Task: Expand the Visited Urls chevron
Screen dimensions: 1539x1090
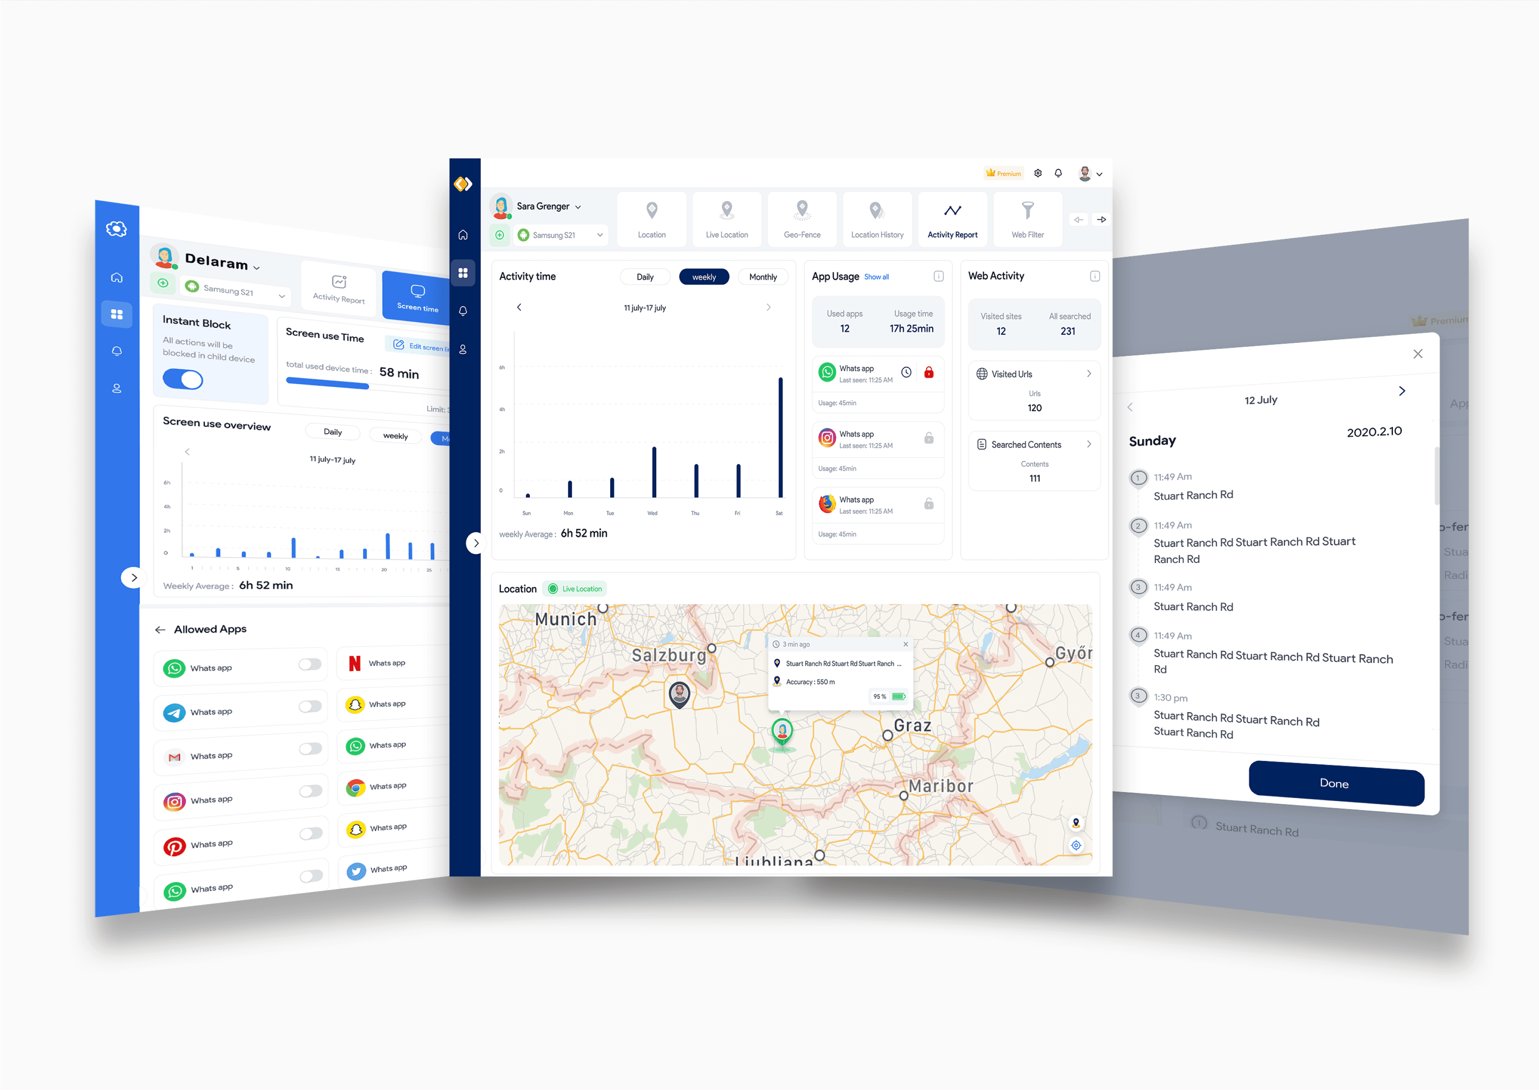Action: coord(1088,374)
